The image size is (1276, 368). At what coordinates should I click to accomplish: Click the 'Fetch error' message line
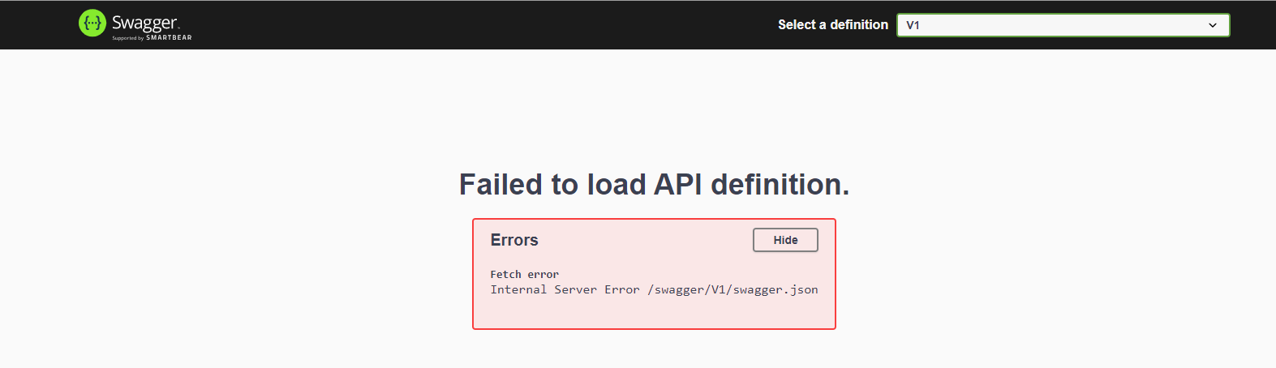tap(524, 275)
